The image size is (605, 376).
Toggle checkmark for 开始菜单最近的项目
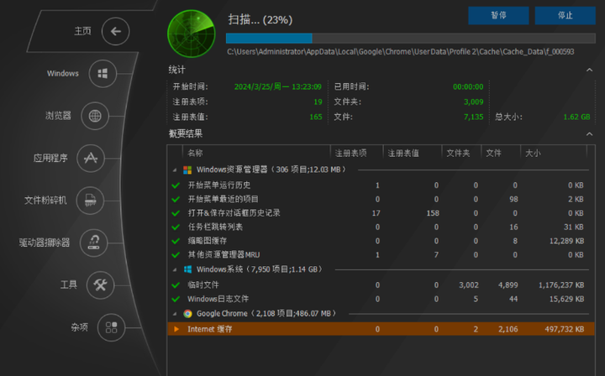pos(176,199)
